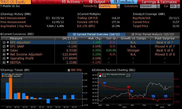Enable the Q4s Only checkbox
This screenshot has height=109, width=182.
coord(69,70)
